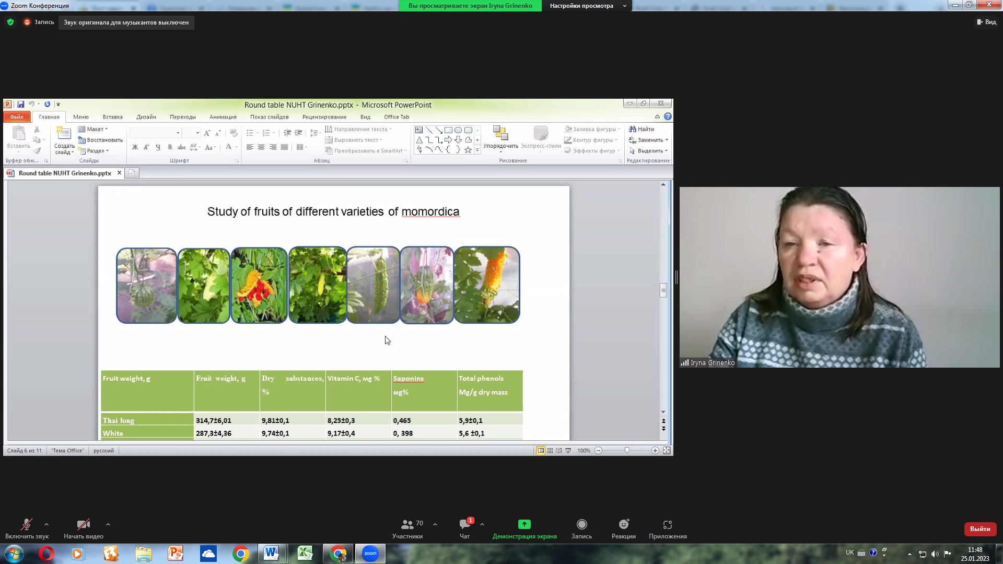This screenshot has height=564, width=1003.
Task: Click the green encryption shield icon
Action: pos(10,22)
